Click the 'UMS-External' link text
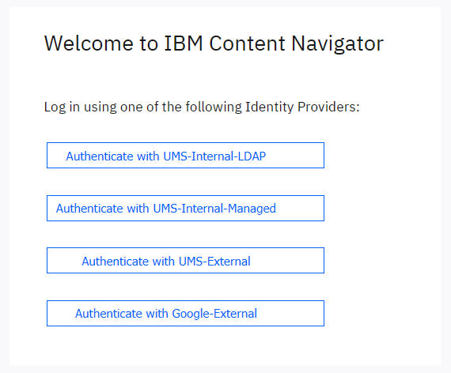451x373 pixels. point(214,262)
